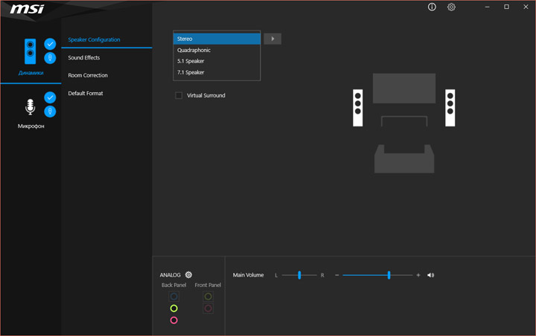This screenshot has width=536, height=336.
Task: Maximize the MSI audio window
Action: click(507, 7)
